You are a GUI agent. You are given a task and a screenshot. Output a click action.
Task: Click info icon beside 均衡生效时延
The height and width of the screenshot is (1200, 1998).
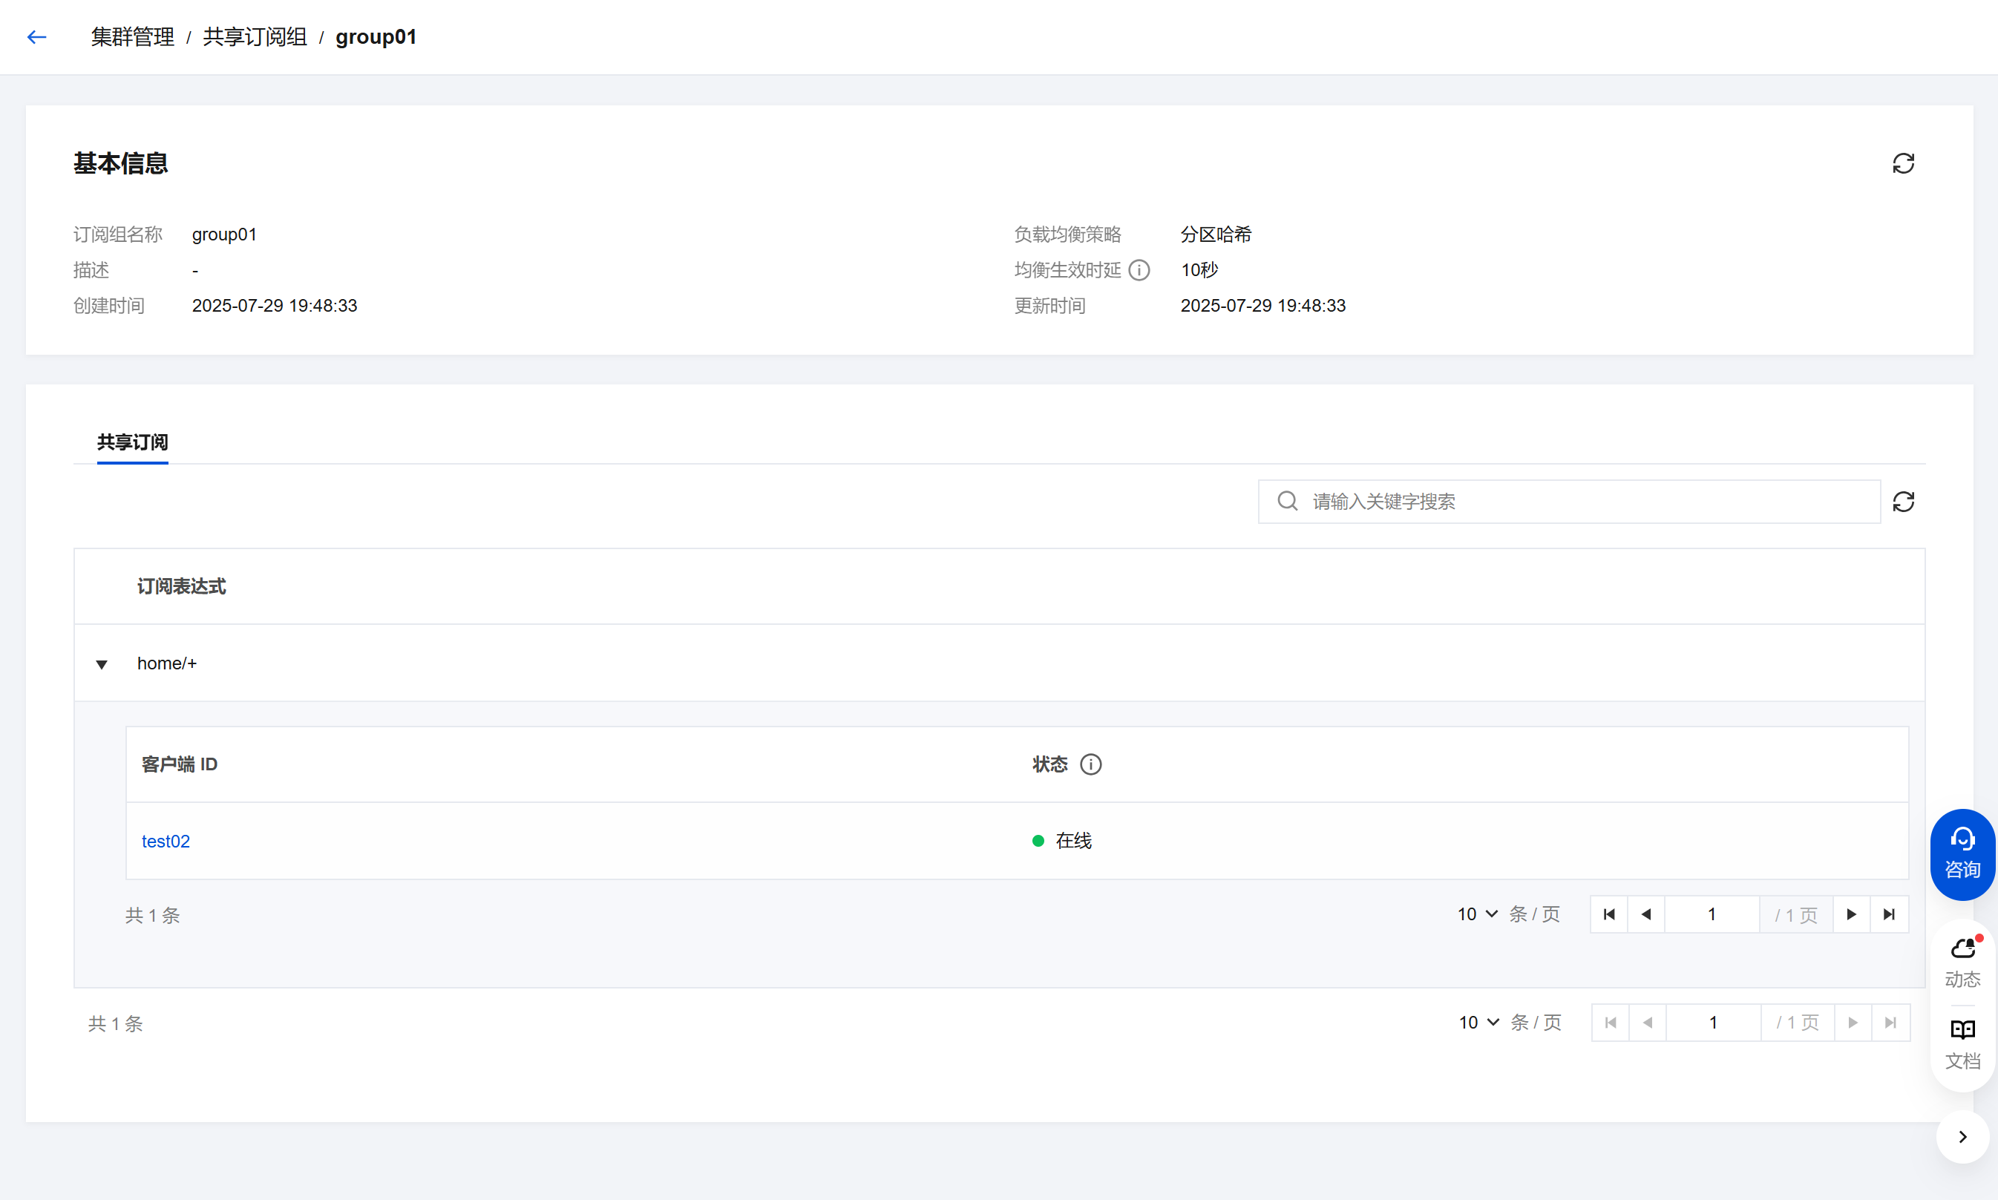click(x=1139, y=270)
